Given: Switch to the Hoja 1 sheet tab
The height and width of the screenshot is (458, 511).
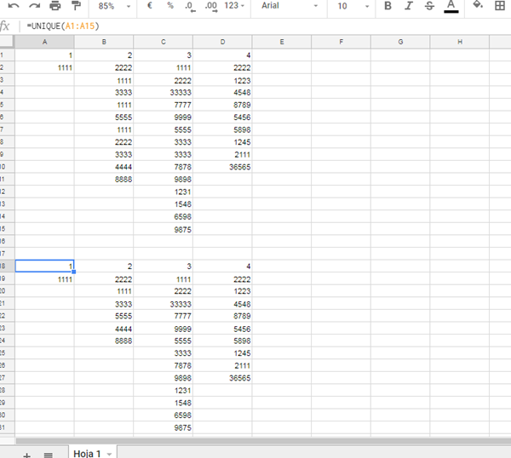Looking at the screenshot, I should (x=87, y=453).
